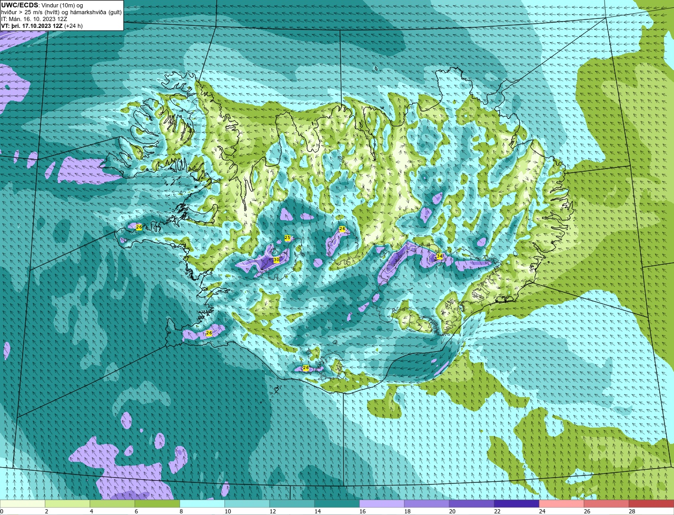The image size is (674, 515).
Task: Click the valid time "VT: þri. 17.10.2023 12Z"
Action: point(32,26)
